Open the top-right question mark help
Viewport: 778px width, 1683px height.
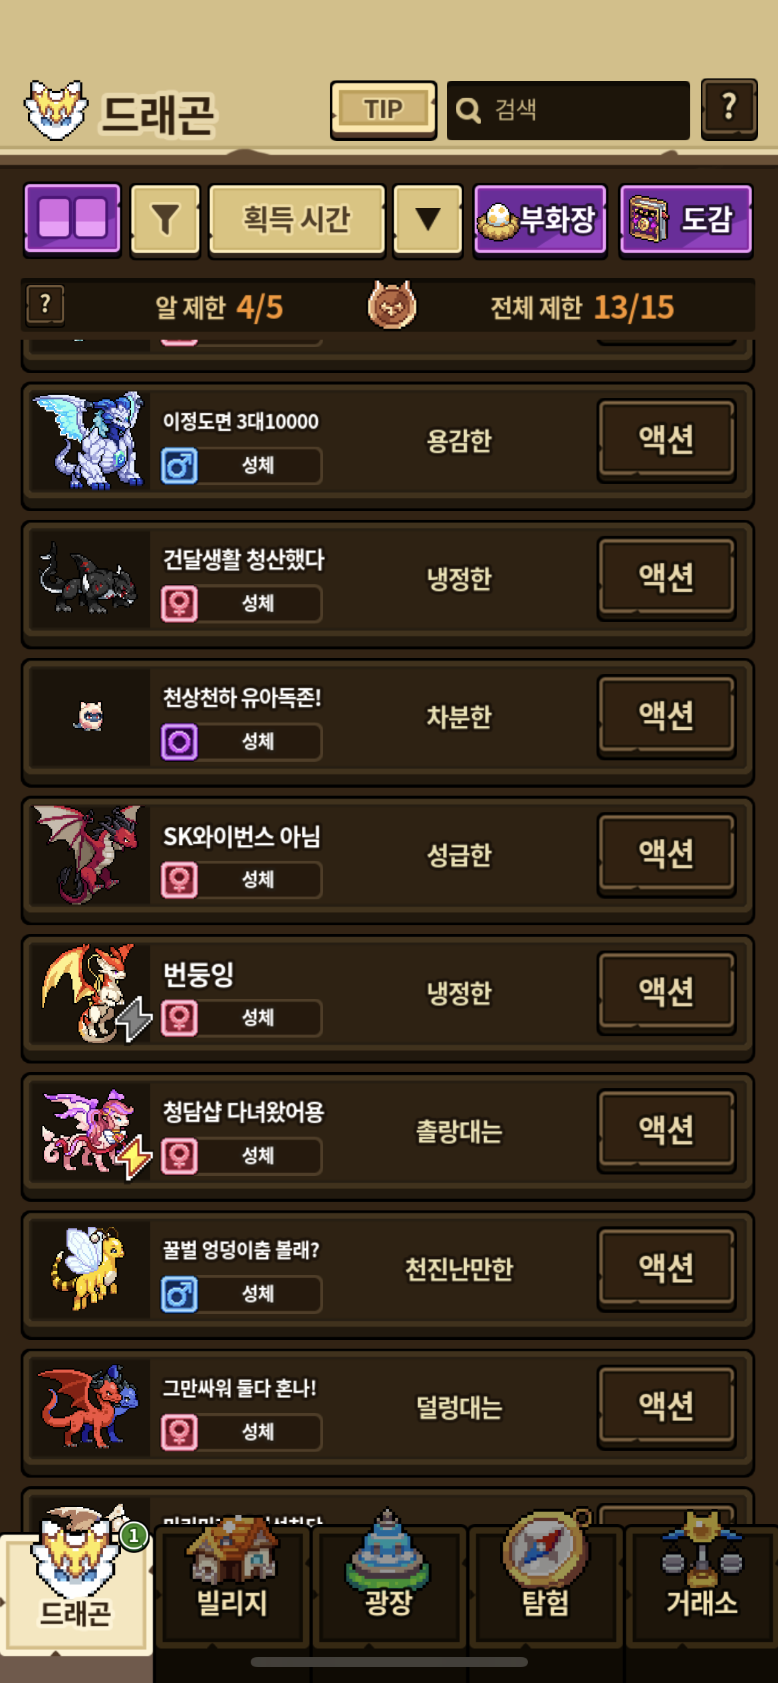tap(729, 109)
